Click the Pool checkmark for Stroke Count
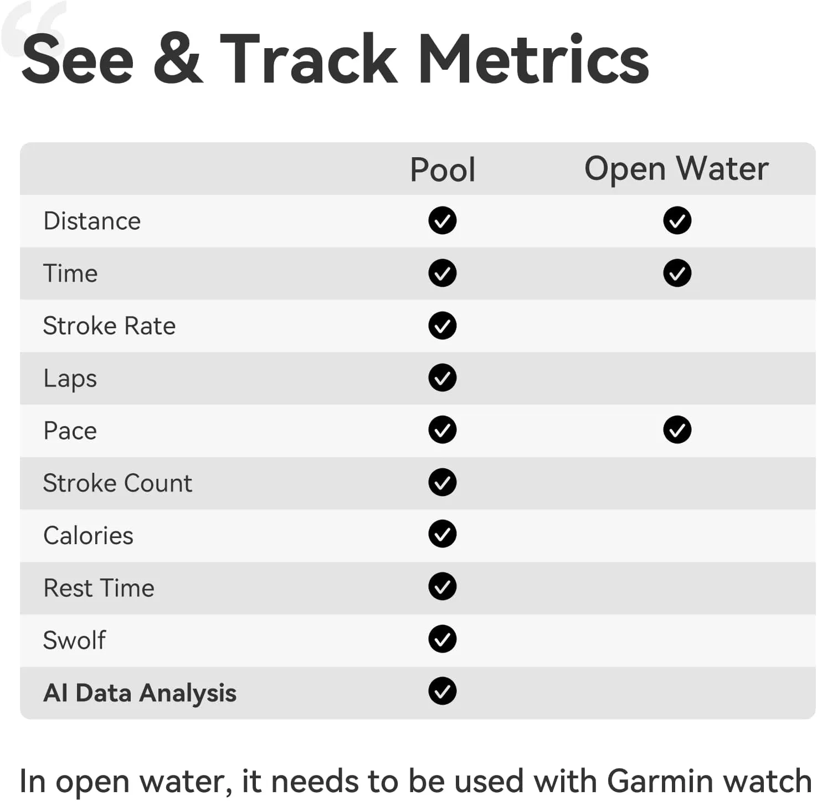The height and width of the screenshot is (801, 817). tap(442, 482)
